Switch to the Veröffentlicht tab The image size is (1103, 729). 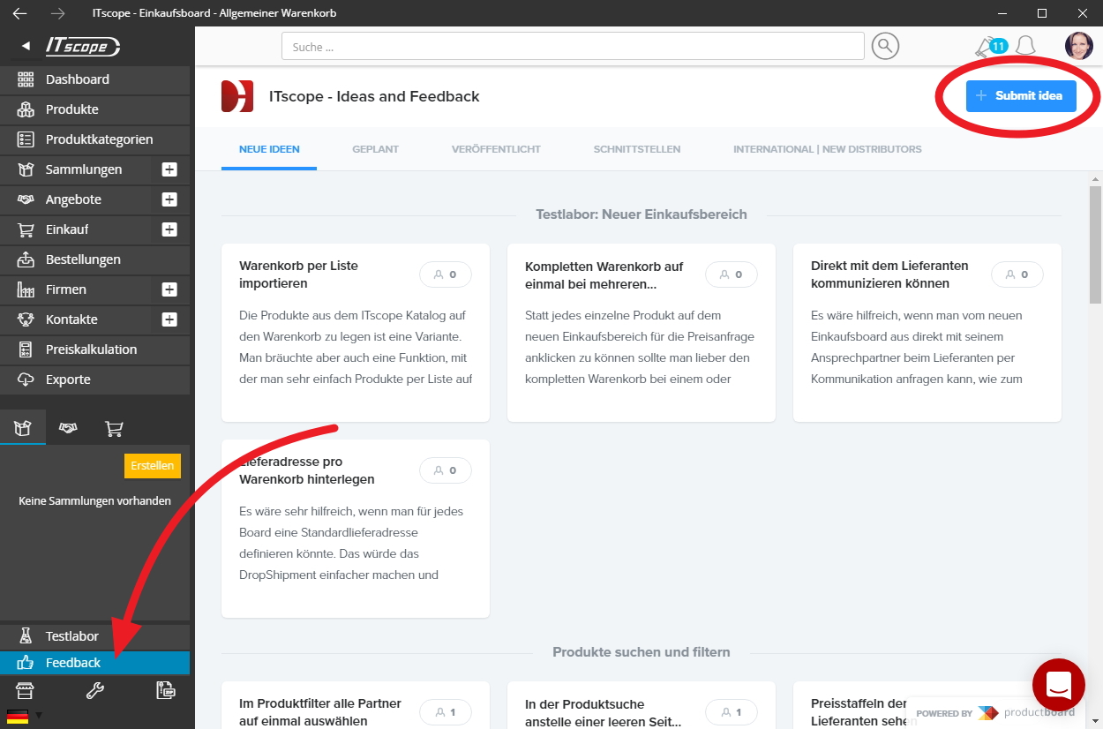(x=496, y=149)
